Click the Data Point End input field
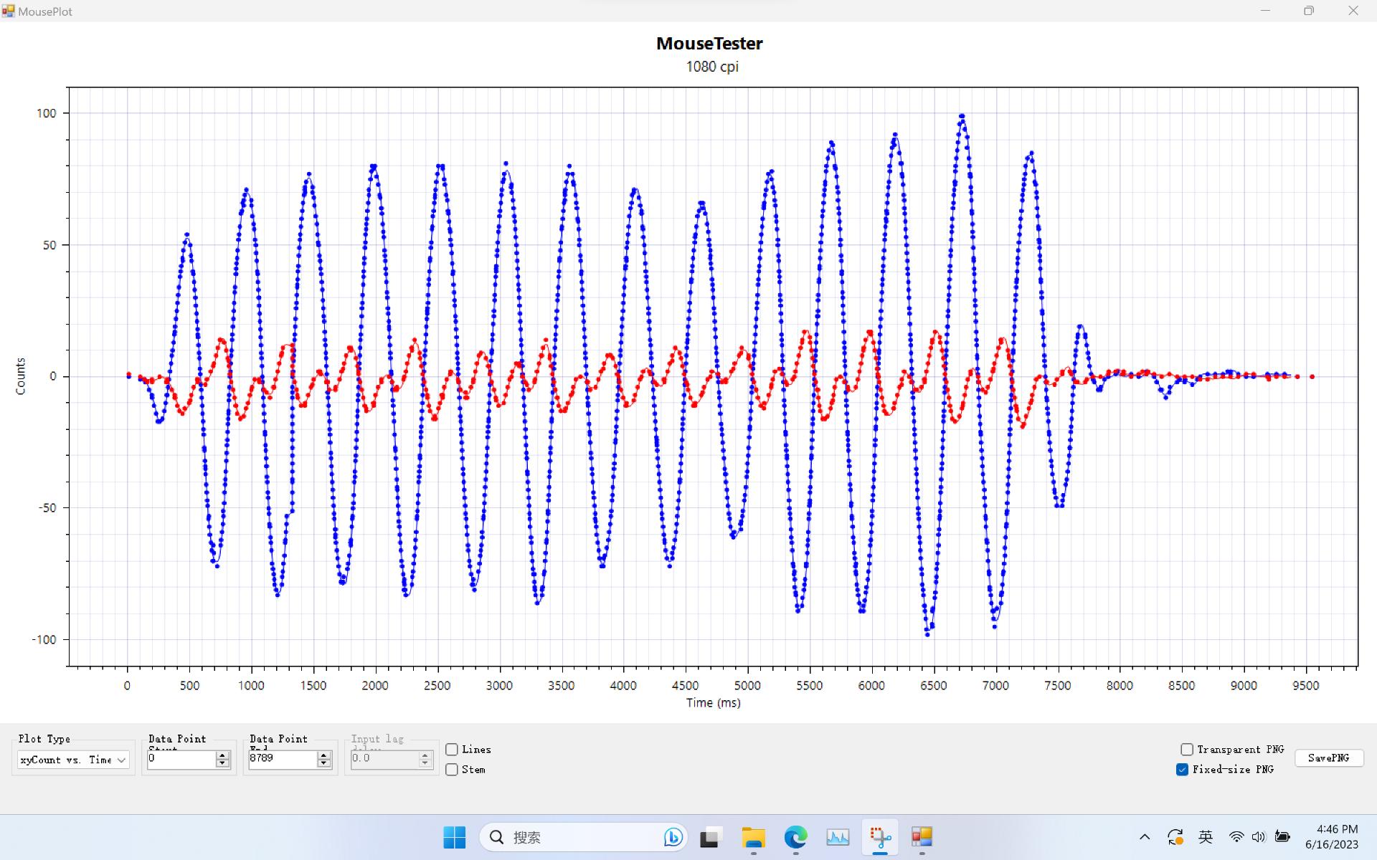 (x=282, y=759)
